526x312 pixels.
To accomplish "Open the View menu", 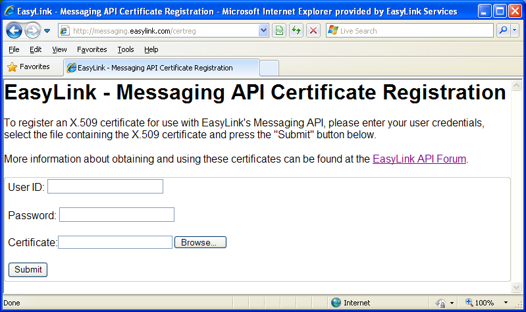I will click(59, 49).
